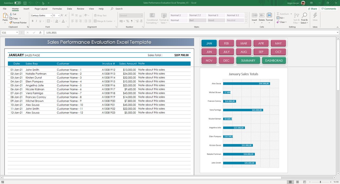Image resolution: width=340 pixels, height=184 pixels.
Task: Select the Copy icon in Clipboard group
Action: [11, 18]
